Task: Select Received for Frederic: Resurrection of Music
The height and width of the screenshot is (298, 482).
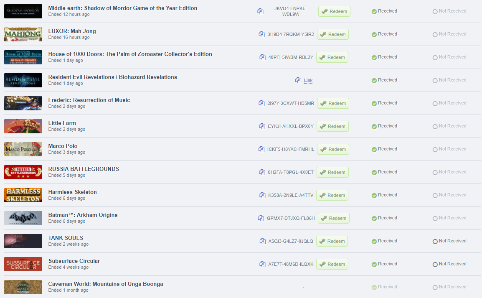Action: pos(384,103)
